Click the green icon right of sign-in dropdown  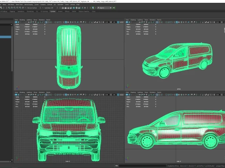click(x=113, y=8)
